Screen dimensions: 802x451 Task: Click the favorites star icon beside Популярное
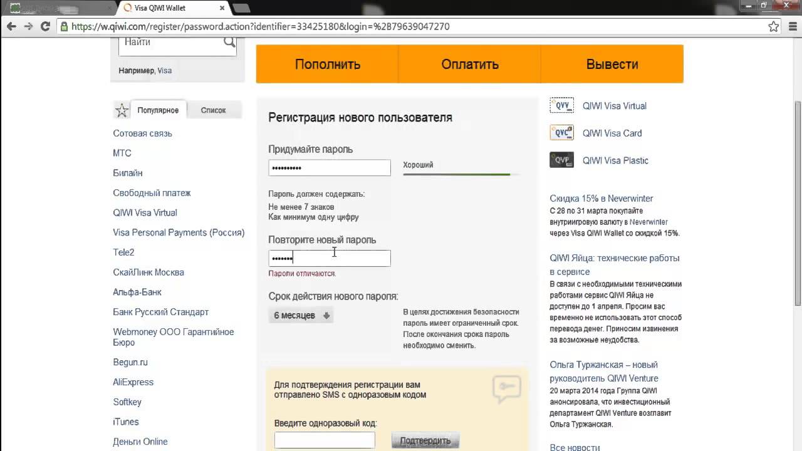click(122, 111)
